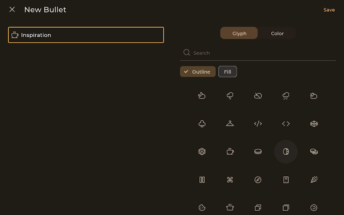Switch to the Color tab
Image resolution: width=344 pixels, height=215 pixels.
click(277, 33)
